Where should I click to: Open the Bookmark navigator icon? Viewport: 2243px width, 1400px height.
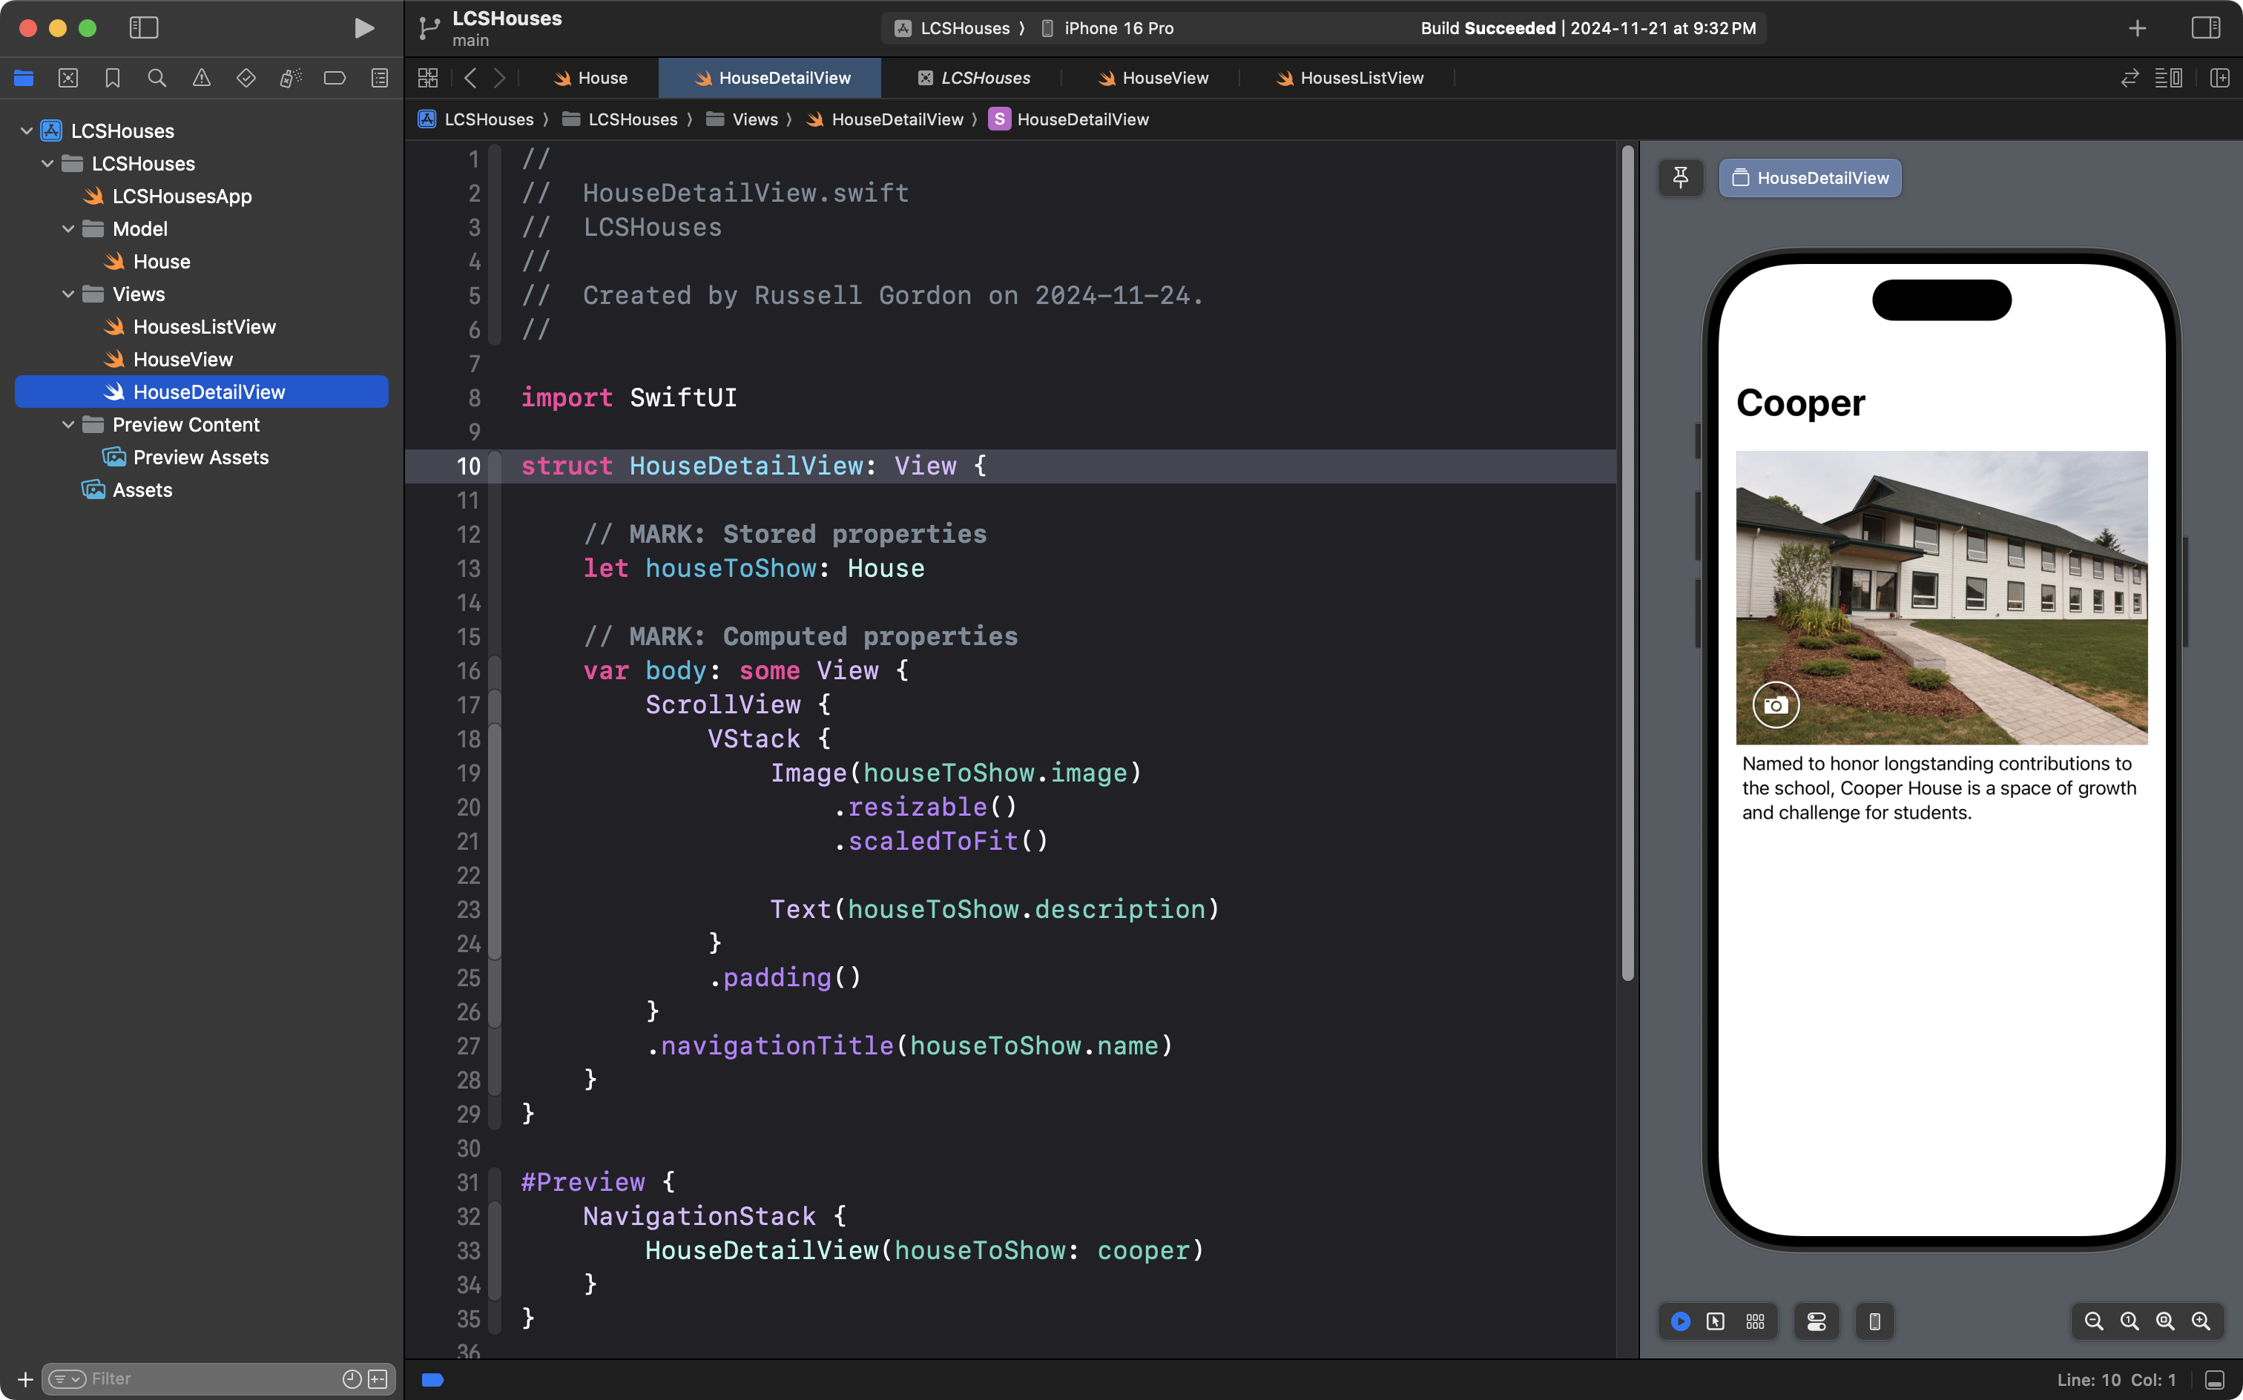pos(112,78)
